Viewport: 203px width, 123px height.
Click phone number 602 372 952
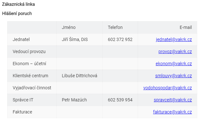pyautogui.click(x=120, y=39)
